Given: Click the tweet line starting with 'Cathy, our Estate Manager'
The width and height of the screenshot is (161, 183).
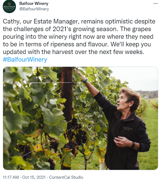Looking at the screenshot, I should click(x=79, y=21).
